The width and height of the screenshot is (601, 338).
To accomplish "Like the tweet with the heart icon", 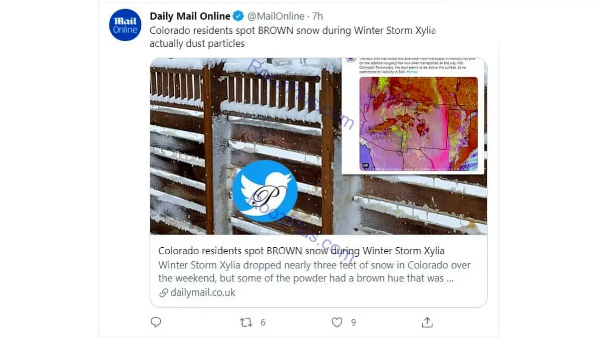I will pos(337,322).
